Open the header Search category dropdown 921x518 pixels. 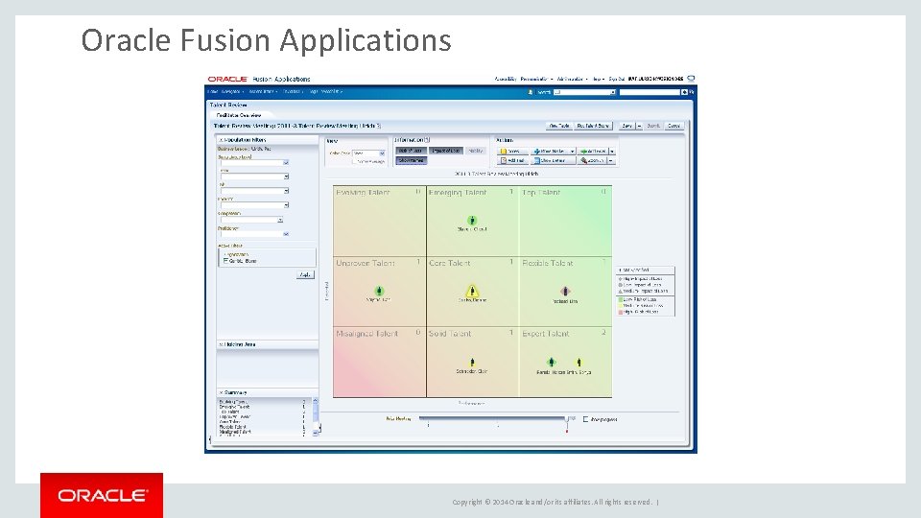[x=613, y=92]
